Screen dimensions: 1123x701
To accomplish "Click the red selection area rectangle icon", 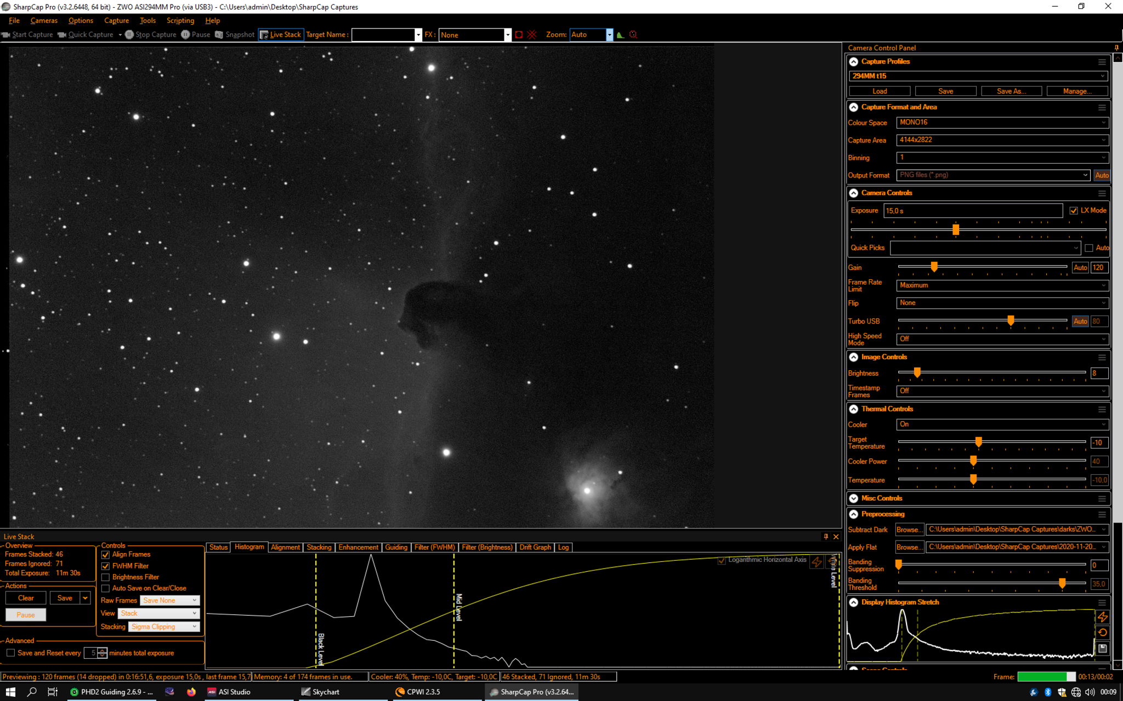I will tap(519, 35).
